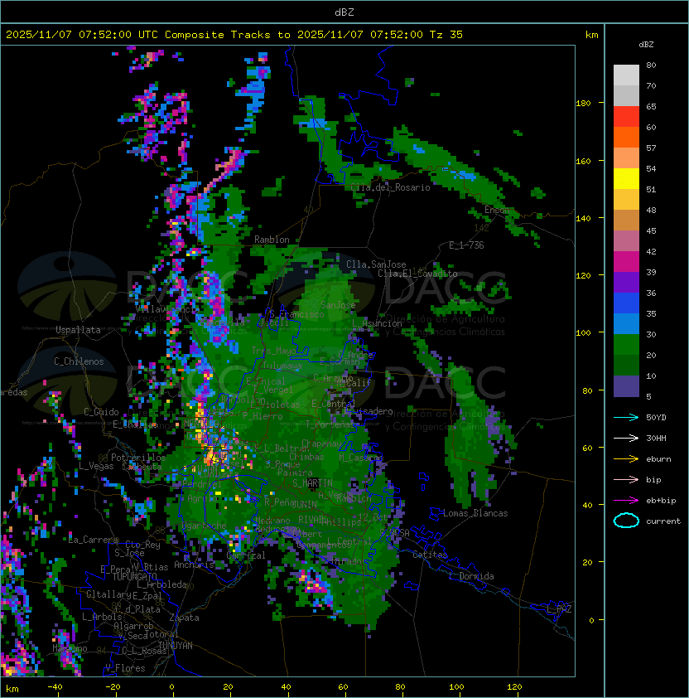Click the JUNIN label on the map
689x698 pixels.
(305, 504)
